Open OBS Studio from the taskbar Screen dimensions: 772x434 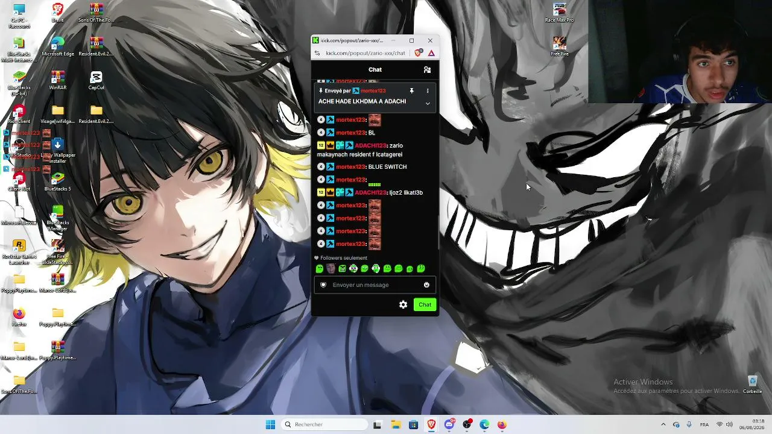467,424
